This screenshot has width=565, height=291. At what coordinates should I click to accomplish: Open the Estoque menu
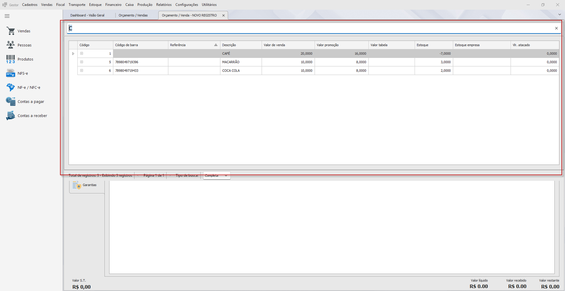point(95,5)
